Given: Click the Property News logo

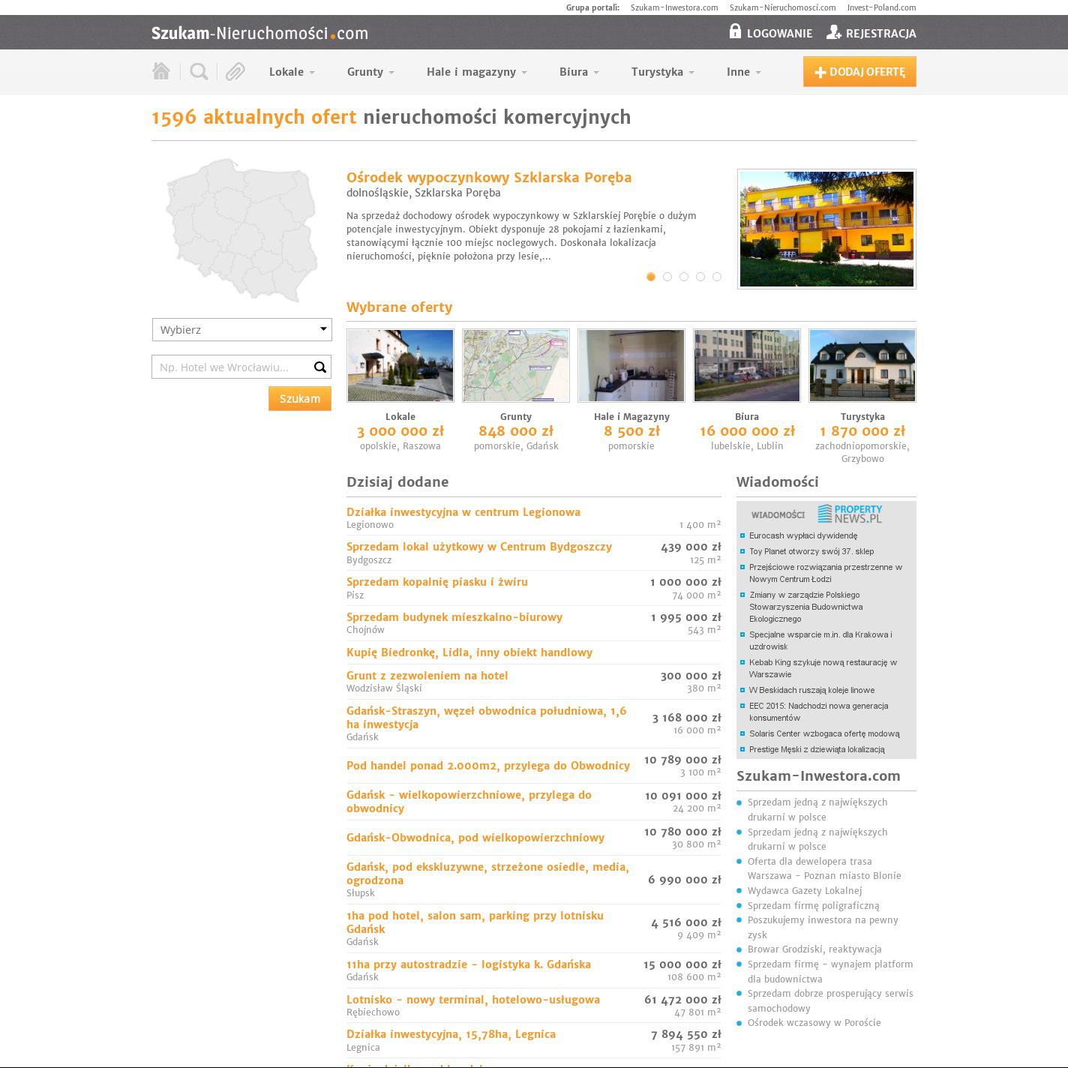Looking at the screenshot, I should coord(849,514).
